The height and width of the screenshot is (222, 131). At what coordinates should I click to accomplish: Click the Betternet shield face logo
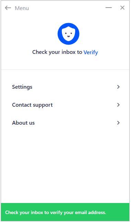point(68,34)
